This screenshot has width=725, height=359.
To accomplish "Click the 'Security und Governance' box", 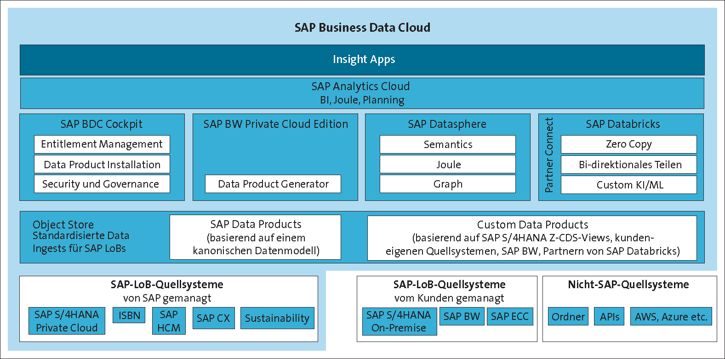I will click(x=102, y=184).
